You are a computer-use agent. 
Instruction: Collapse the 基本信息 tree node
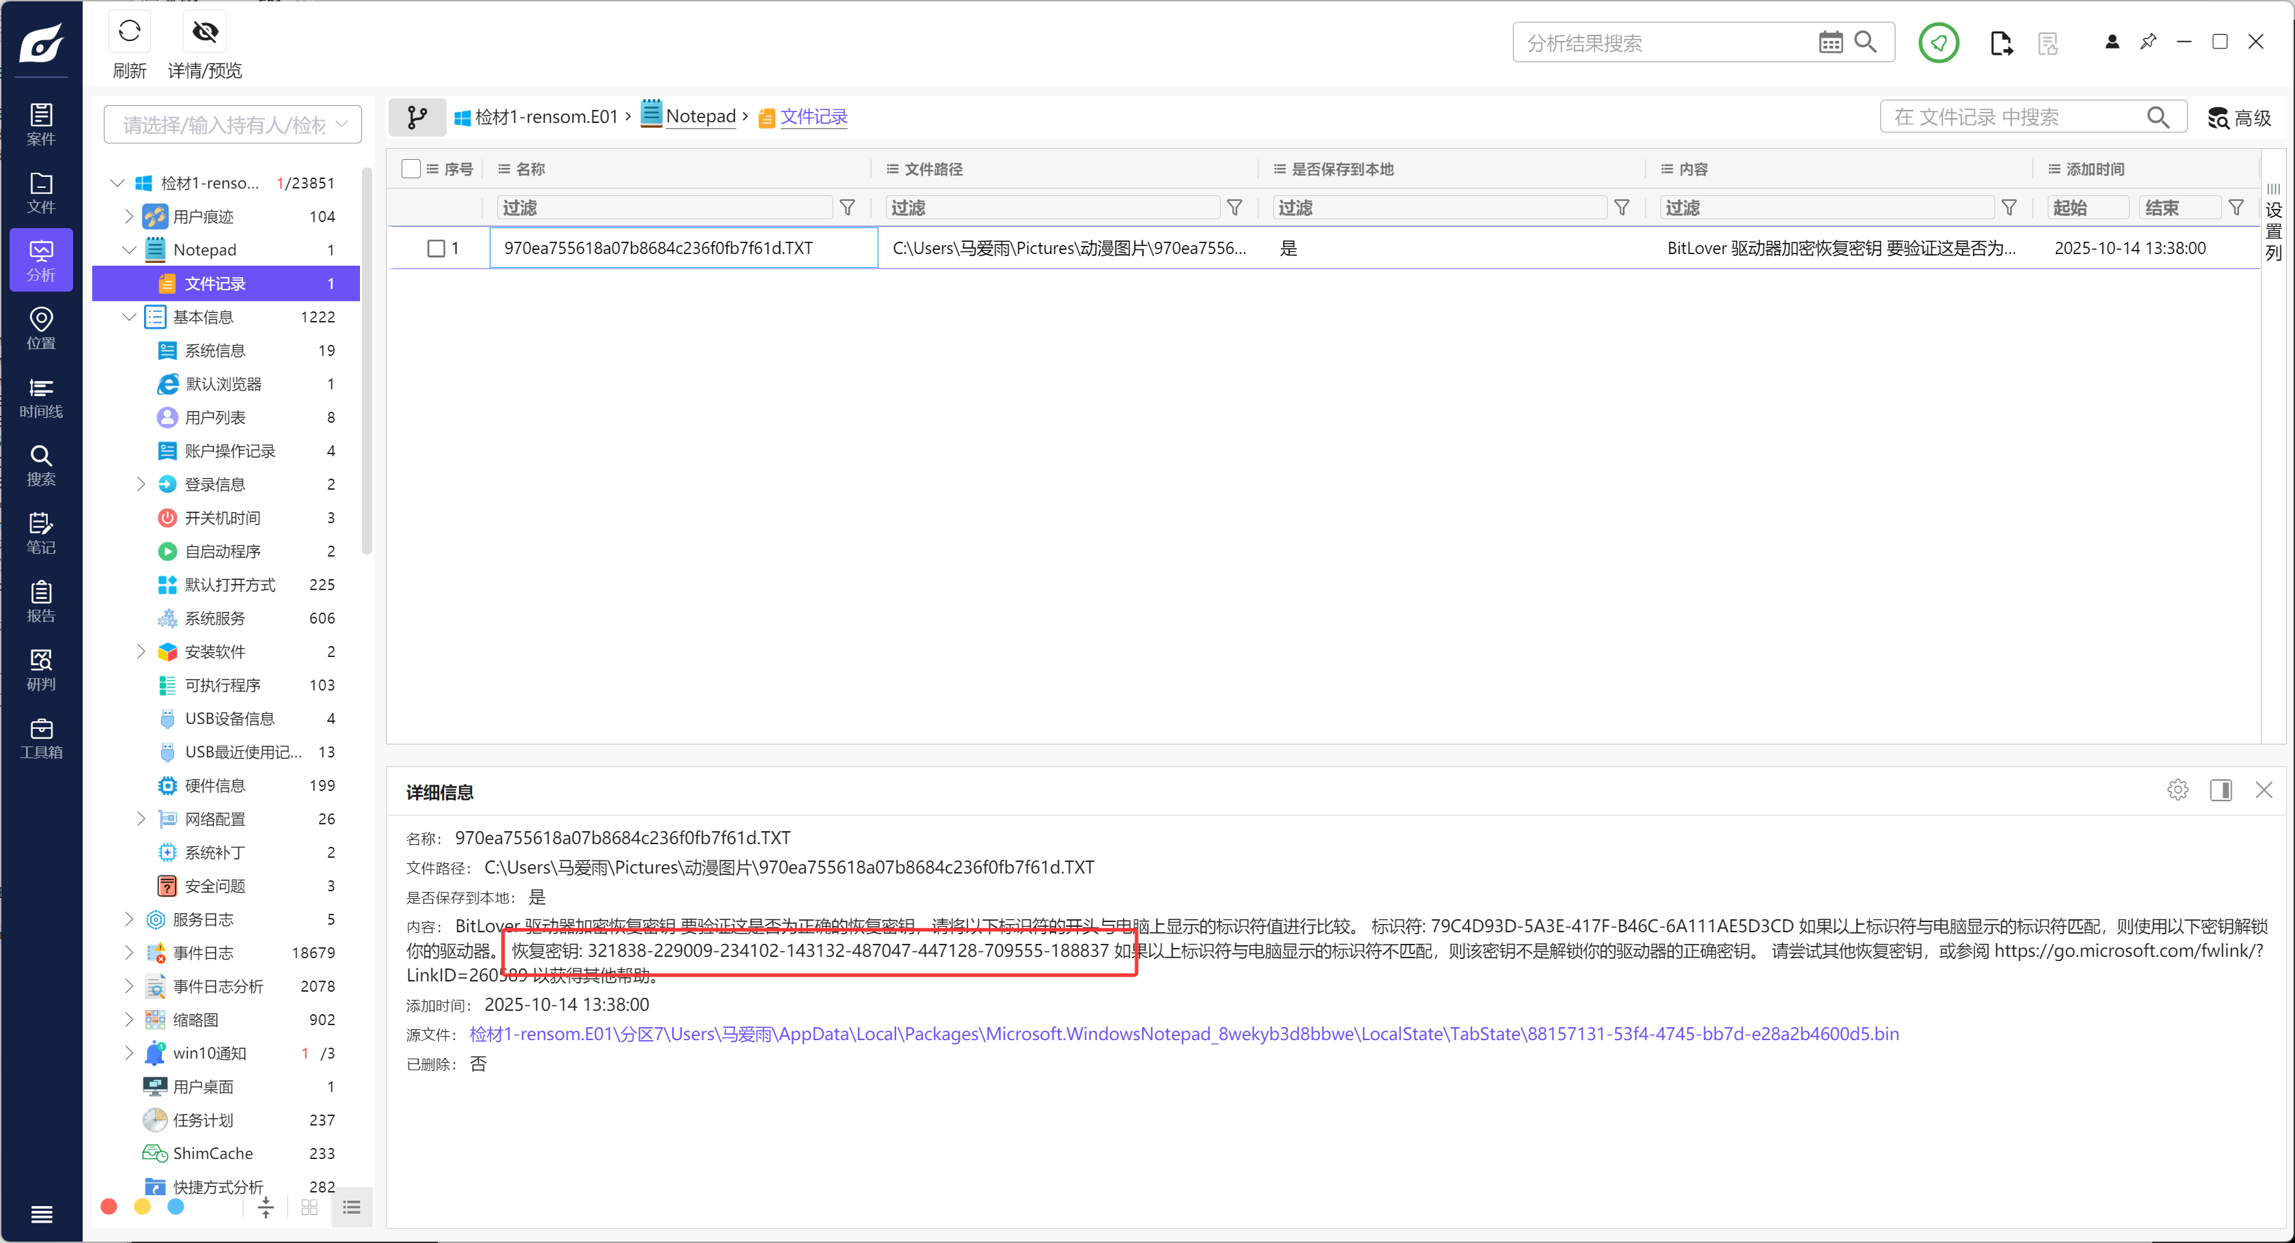(128, 317)
